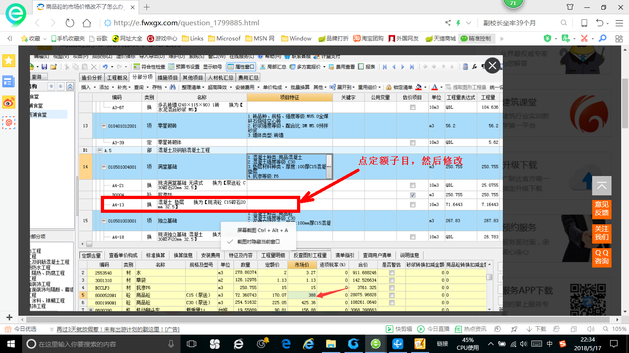Open the 标准换算 tab
The width and height of the screenshot is (629, 353).
(x=156, y=255)
